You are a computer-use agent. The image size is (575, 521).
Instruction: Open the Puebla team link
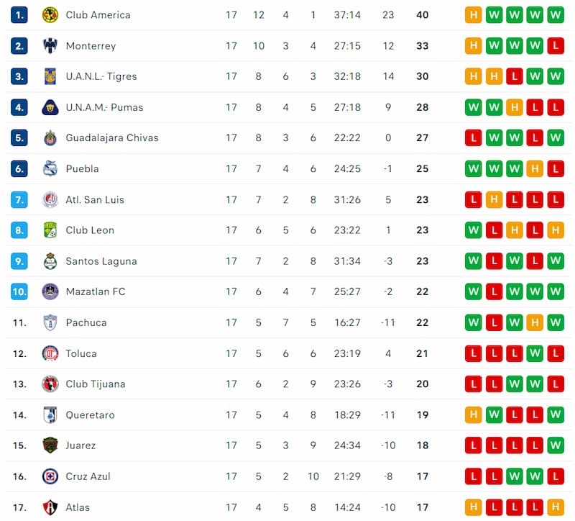click(x=82, y=169)
